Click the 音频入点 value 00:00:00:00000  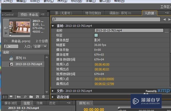[104, 79]
